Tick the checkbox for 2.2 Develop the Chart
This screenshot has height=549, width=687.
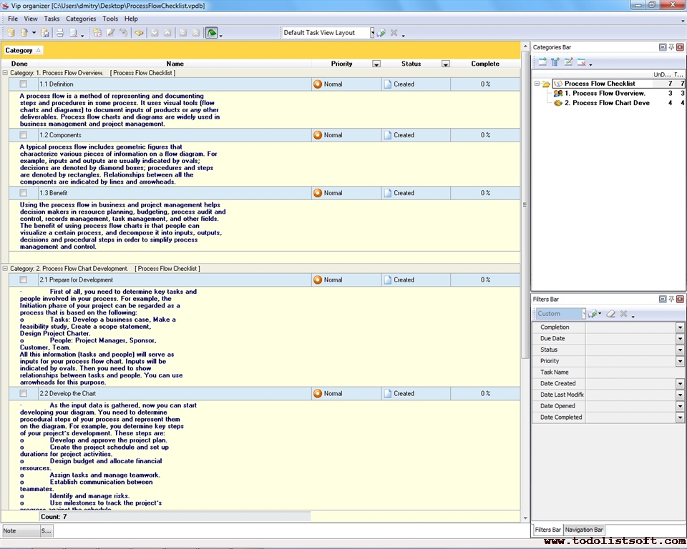pos(23,394)
